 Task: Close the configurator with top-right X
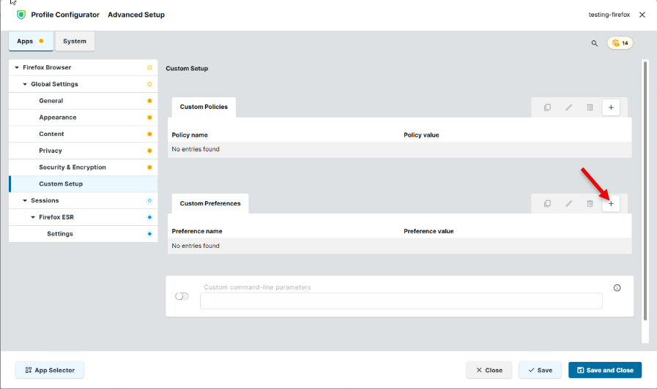[x=642, y=15]
